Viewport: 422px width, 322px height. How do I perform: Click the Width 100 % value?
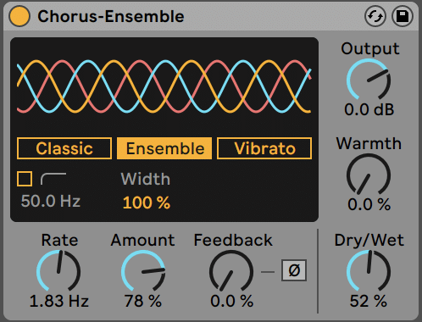point(147,203)
